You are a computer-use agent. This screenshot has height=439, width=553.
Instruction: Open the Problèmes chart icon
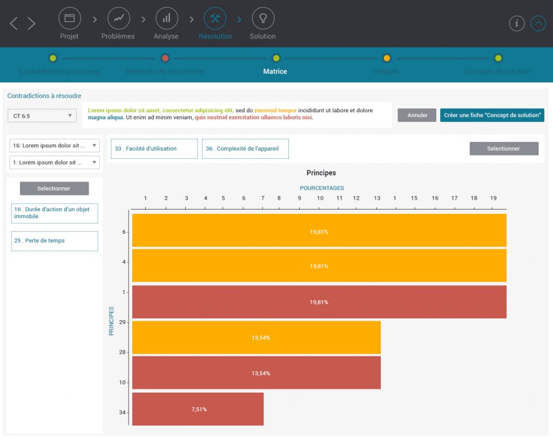[118, 18]
